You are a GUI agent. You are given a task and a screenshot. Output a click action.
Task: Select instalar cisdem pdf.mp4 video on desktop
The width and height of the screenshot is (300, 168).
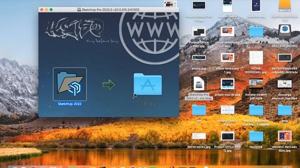(256, 84)
